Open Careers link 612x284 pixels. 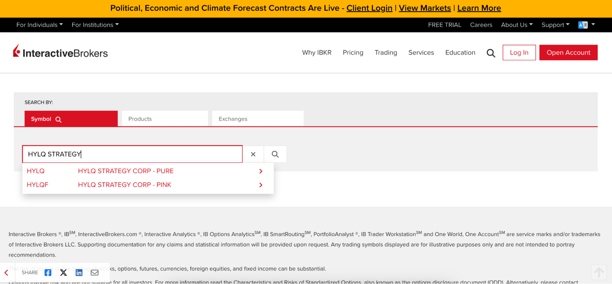[481, 25]
